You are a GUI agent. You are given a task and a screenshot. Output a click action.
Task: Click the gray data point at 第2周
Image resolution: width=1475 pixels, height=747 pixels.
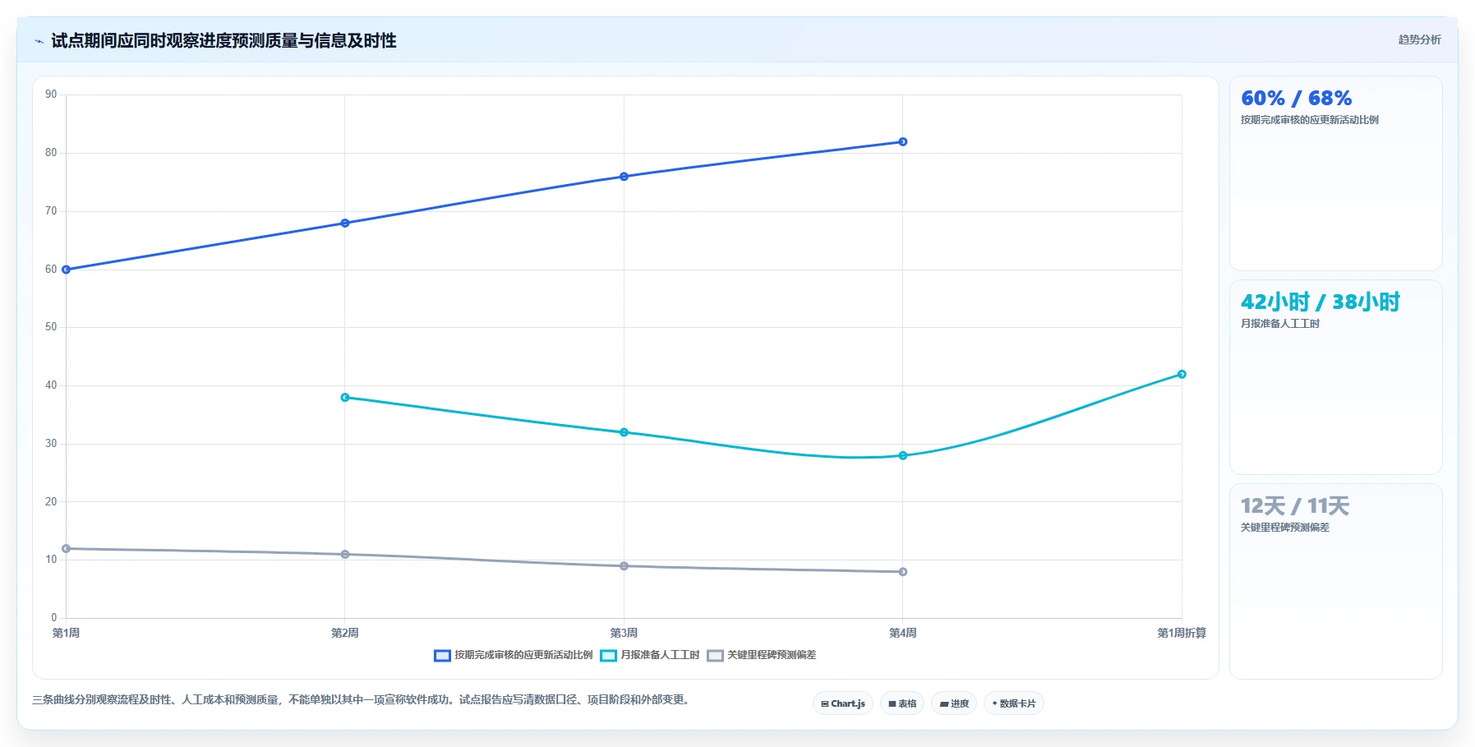[x=345, y=554]
